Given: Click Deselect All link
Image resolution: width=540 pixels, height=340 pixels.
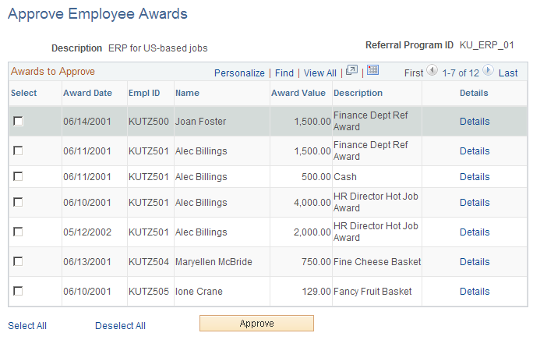Looking at the screenshot, I should [120, 325].
